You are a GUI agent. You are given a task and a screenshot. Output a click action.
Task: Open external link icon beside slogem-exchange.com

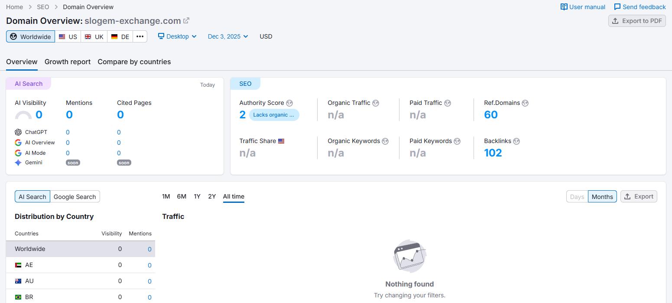click(186, 20)
